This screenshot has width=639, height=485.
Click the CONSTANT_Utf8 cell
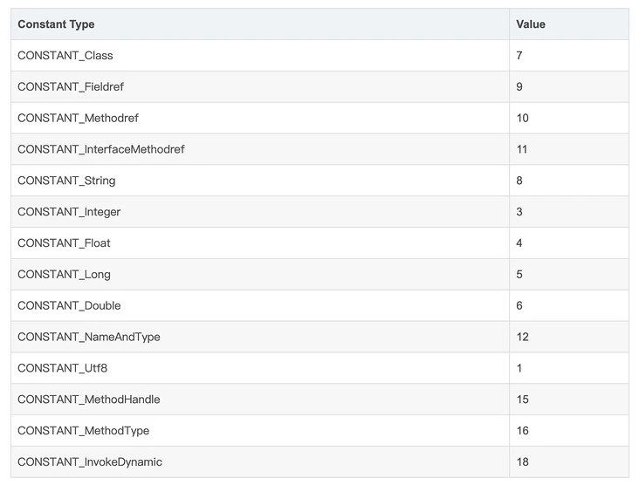pyautogui.click(x=62, y=368)
